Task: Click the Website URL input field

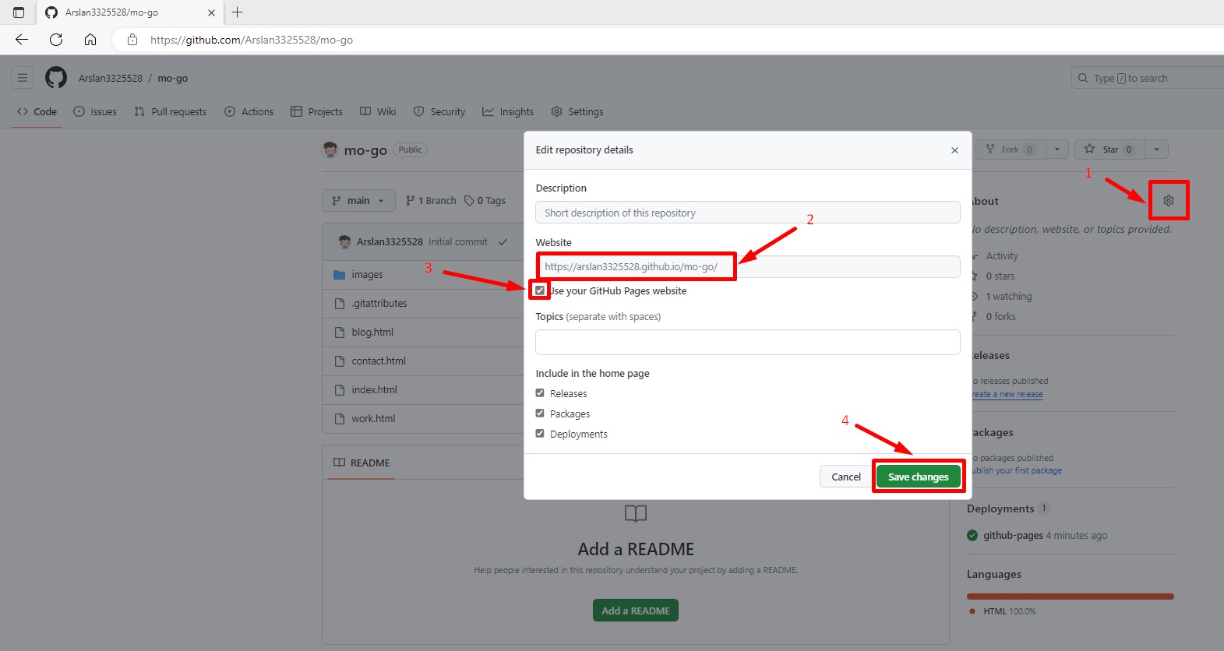Action: point(748,266)
